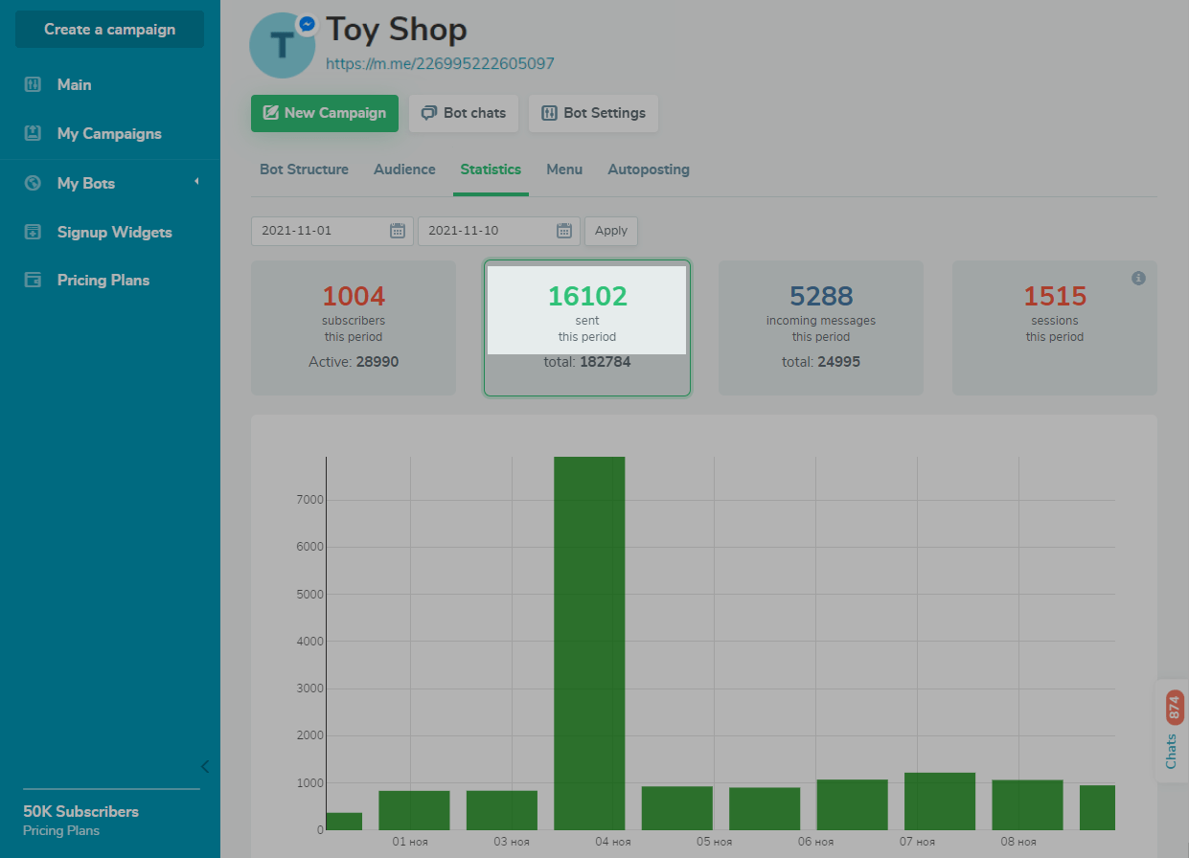Open the m.me bot link
Viewport: 1189px width, 858px height.
pyautogui.click(x=440, y=64)
